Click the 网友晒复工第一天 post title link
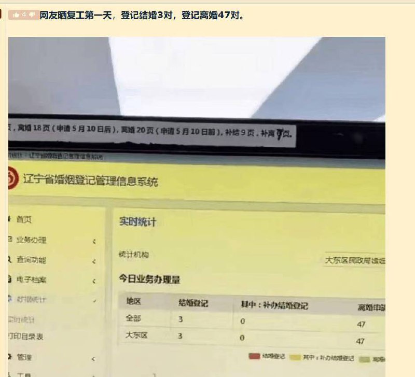Screen dimensions: 415x377 coord(140,16)
